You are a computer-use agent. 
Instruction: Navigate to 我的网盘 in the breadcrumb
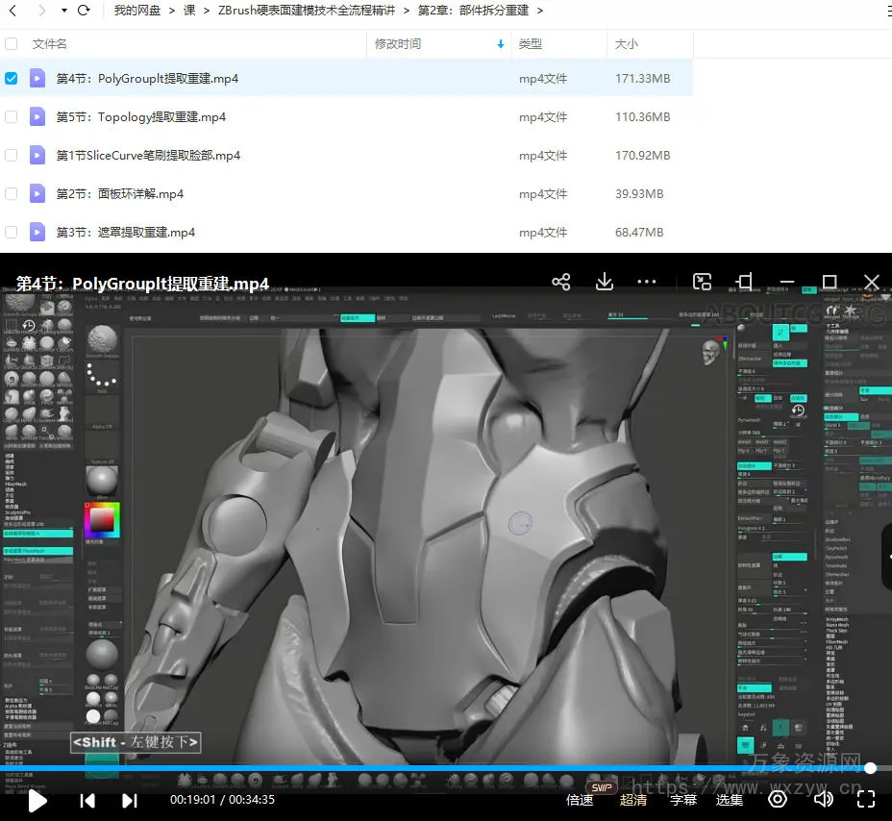click(x=137, y=11)
